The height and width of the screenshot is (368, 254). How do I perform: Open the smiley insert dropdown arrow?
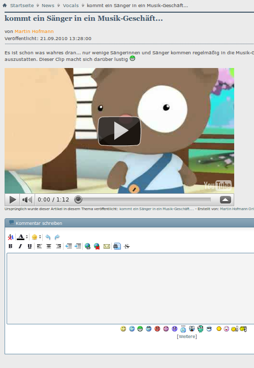[x=40, y=237]
